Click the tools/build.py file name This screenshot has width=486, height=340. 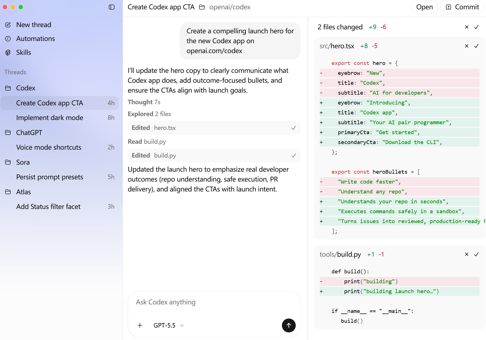(340, 254)
